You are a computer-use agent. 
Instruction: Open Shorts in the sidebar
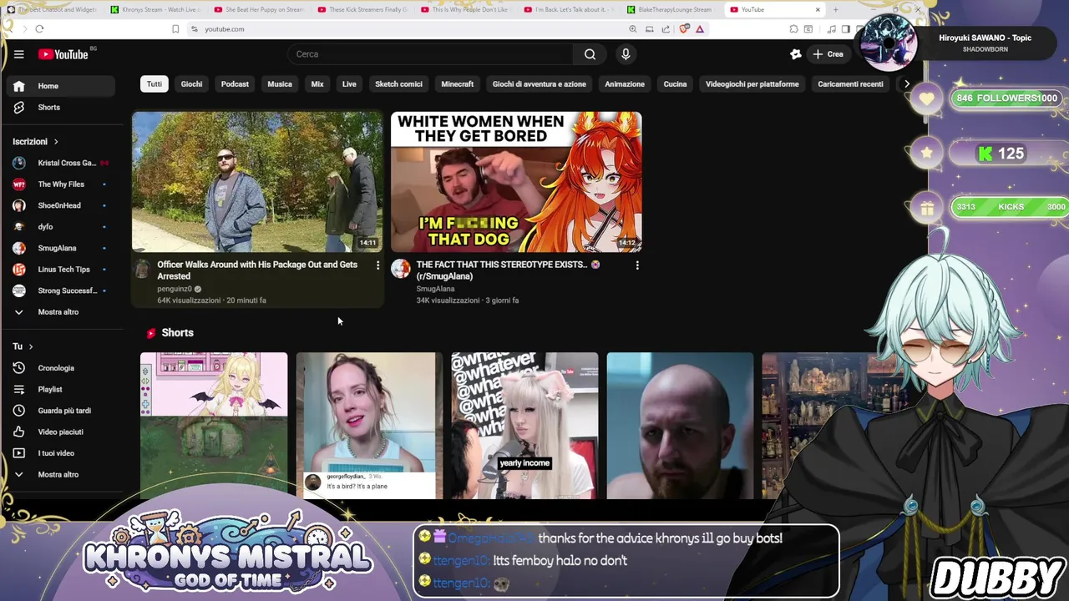coord(60,107)
